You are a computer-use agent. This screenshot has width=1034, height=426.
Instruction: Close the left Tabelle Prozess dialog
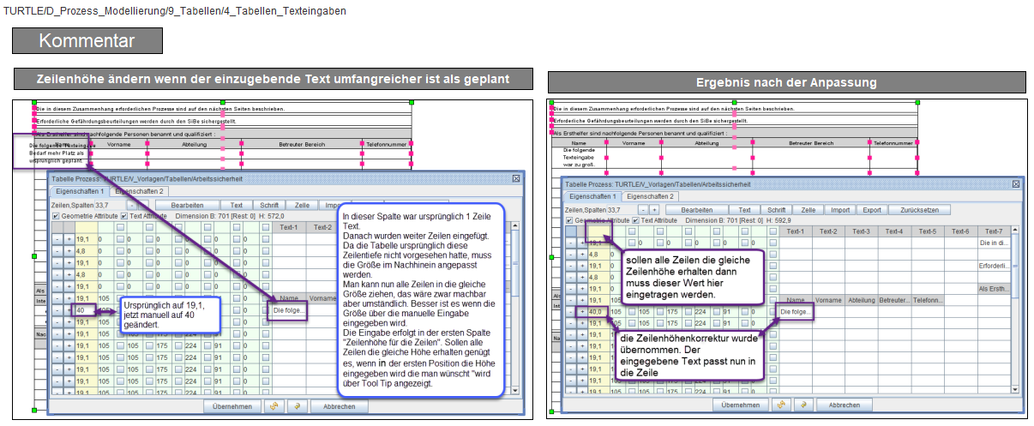(515, 178)
